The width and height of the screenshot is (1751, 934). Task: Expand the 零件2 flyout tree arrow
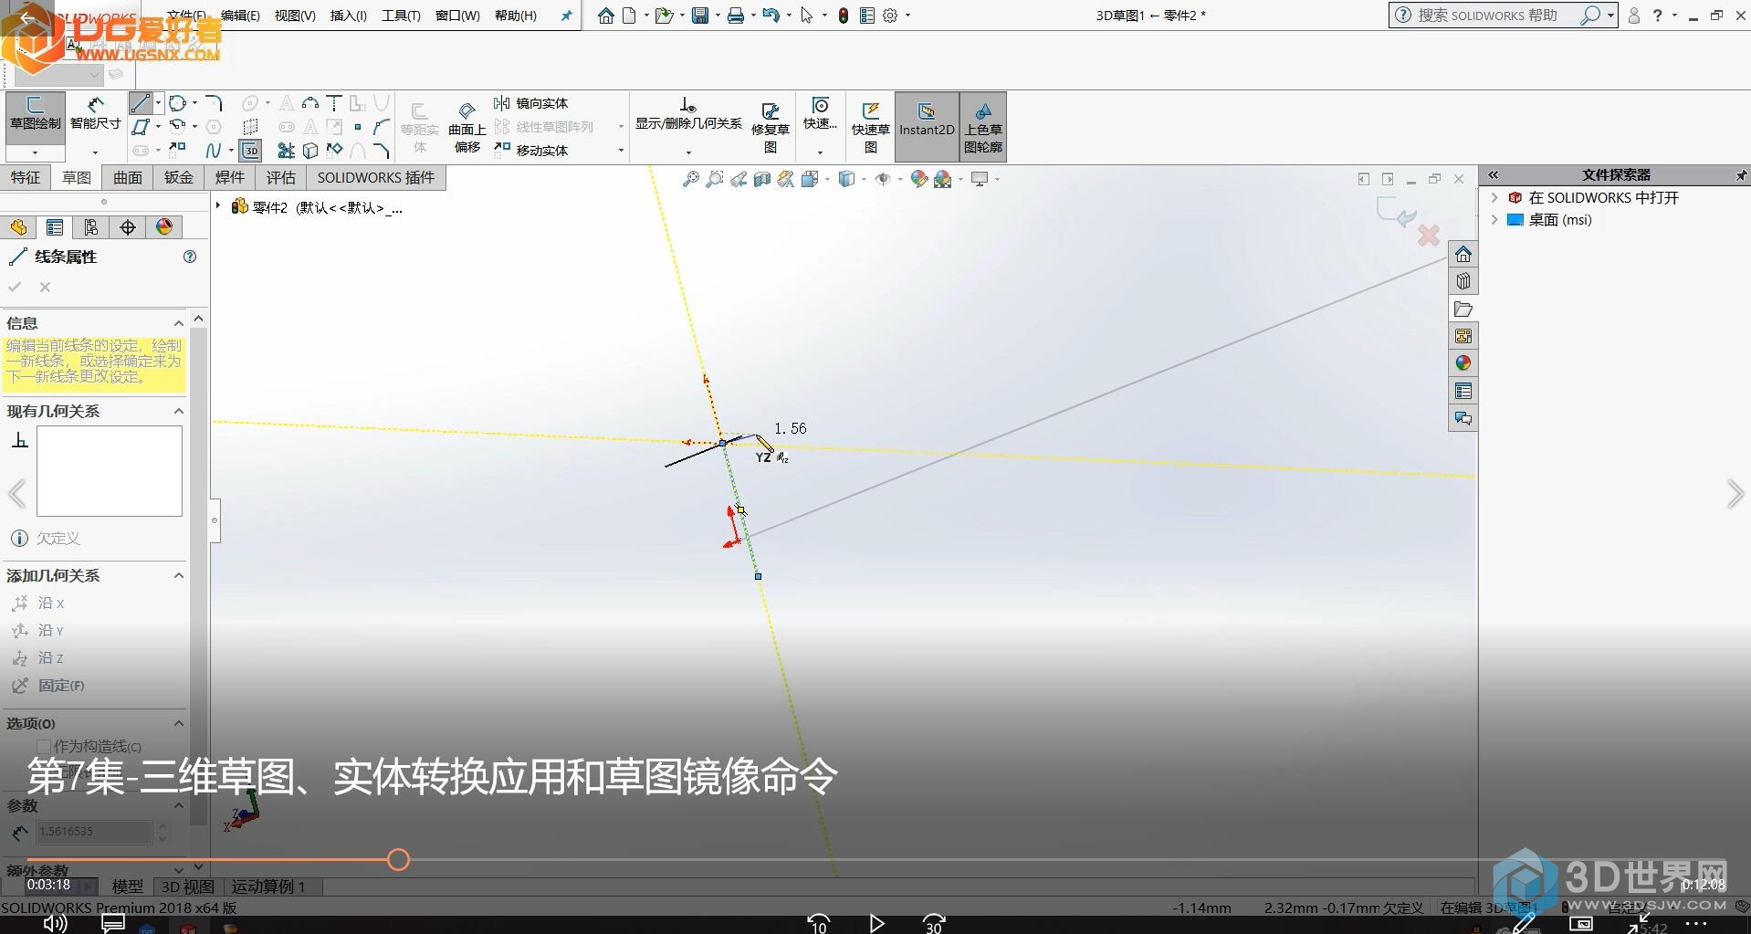(218, 206)
